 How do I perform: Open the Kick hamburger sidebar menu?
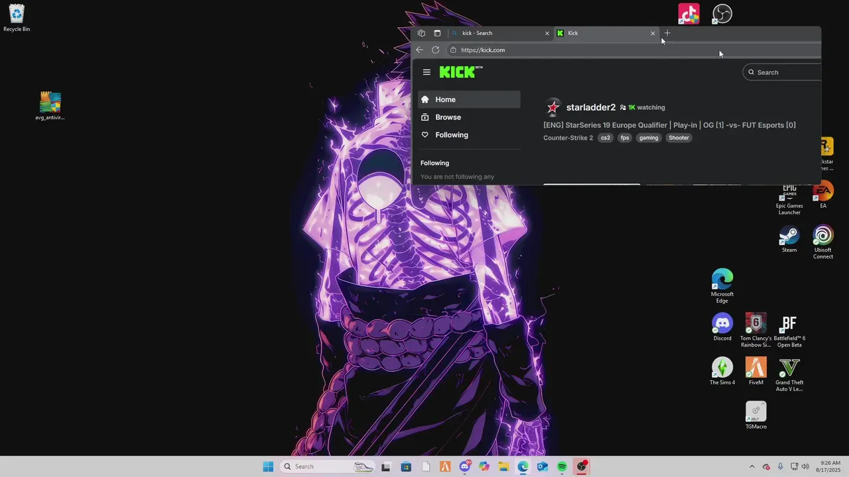[x=426, y=72]
